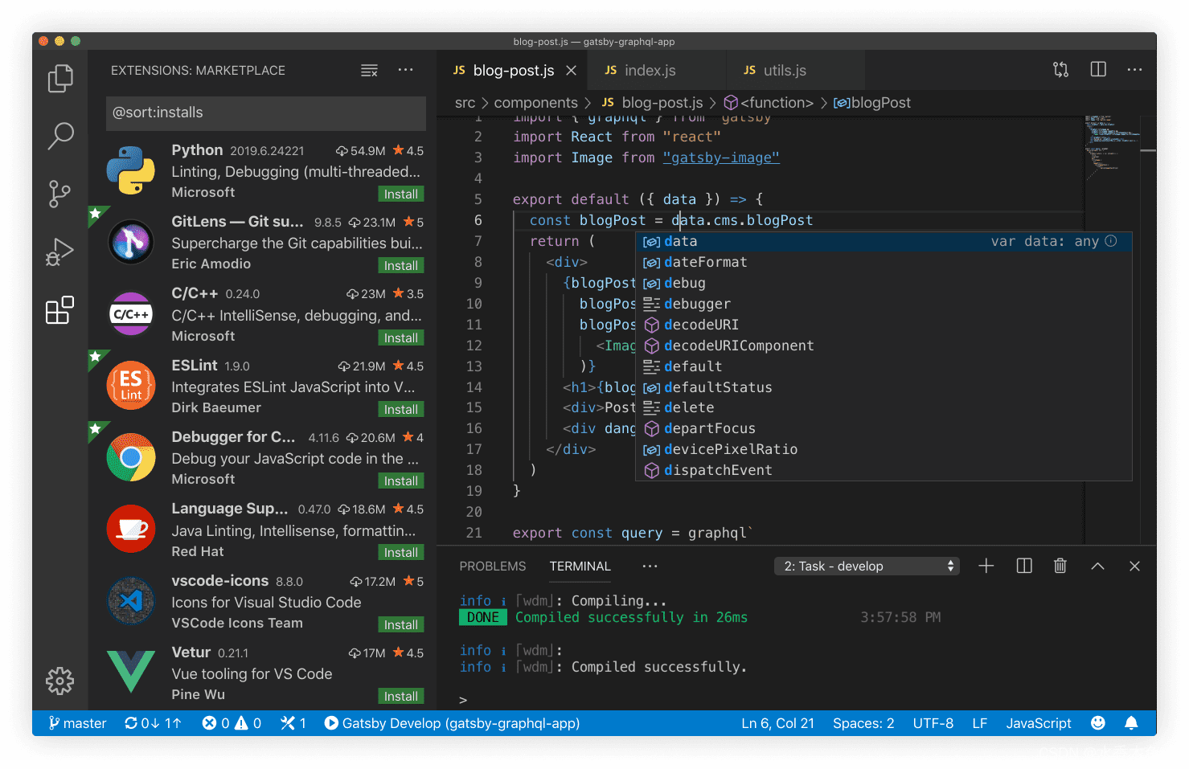Change language mode JavaScript

click(1039, 723)
